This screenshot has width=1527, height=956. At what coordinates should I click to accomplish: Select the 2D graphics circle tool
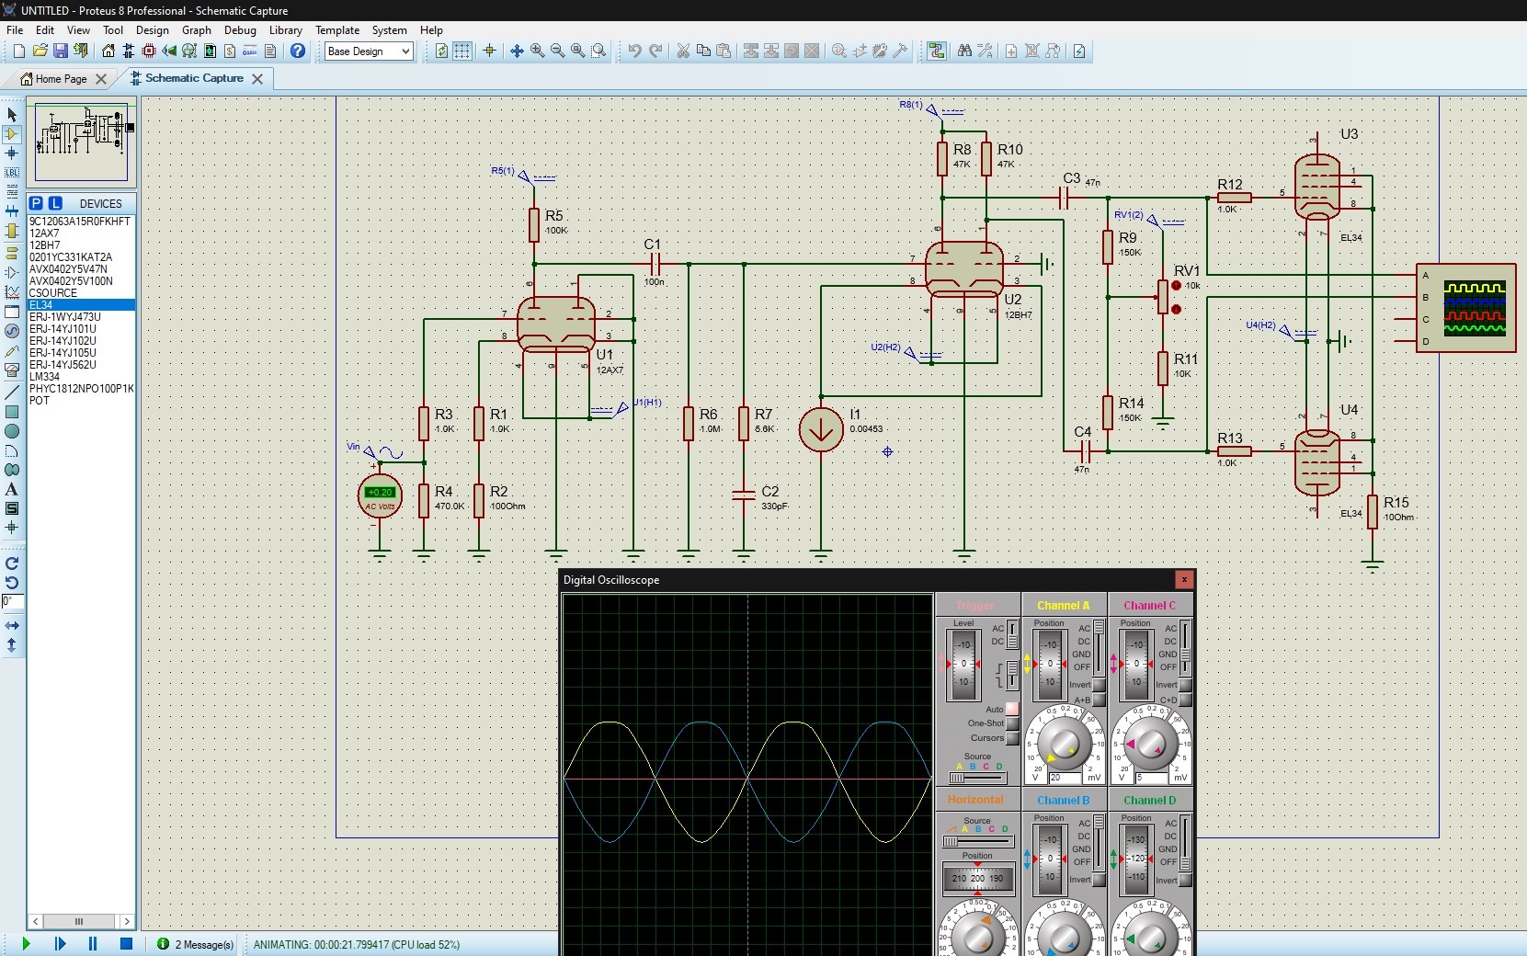coord(12,431)
